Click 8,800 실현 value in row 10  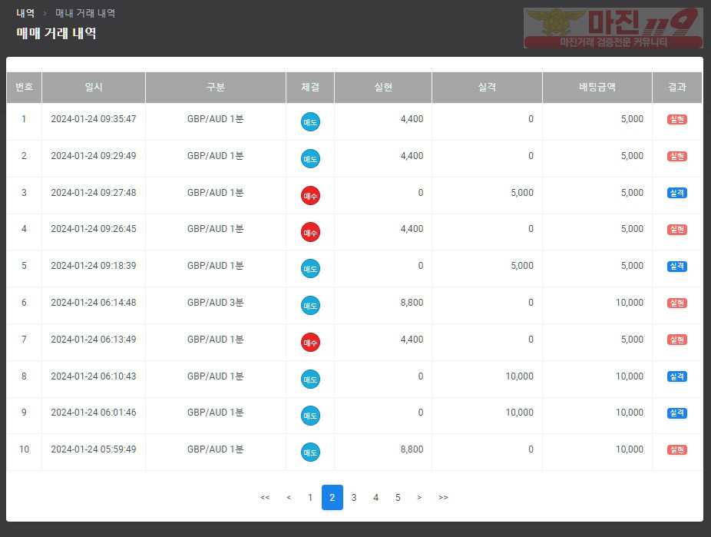pos(412,449)
